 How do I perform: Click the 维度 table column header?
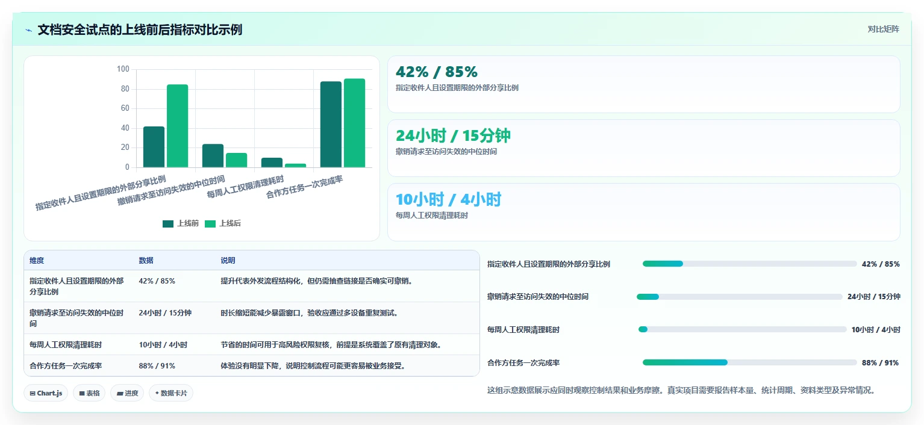pos(37,261)
